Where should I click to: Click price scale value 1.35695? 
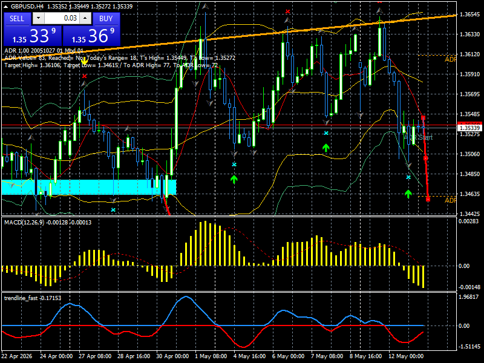click(x=470, y=94)
